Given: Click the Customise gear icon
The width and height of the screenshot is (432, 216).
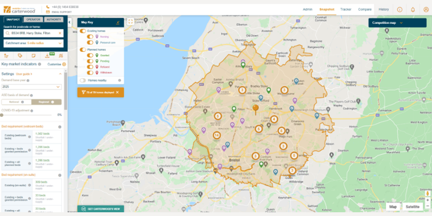Looking at the screenshot, I should click(x=64, y=64).
